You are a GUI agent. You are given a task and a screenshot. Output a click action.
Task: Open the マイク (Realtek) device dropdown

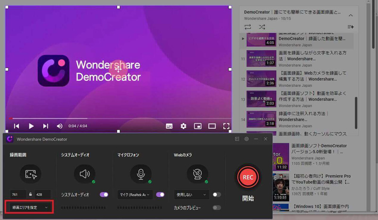click(135, 195)
